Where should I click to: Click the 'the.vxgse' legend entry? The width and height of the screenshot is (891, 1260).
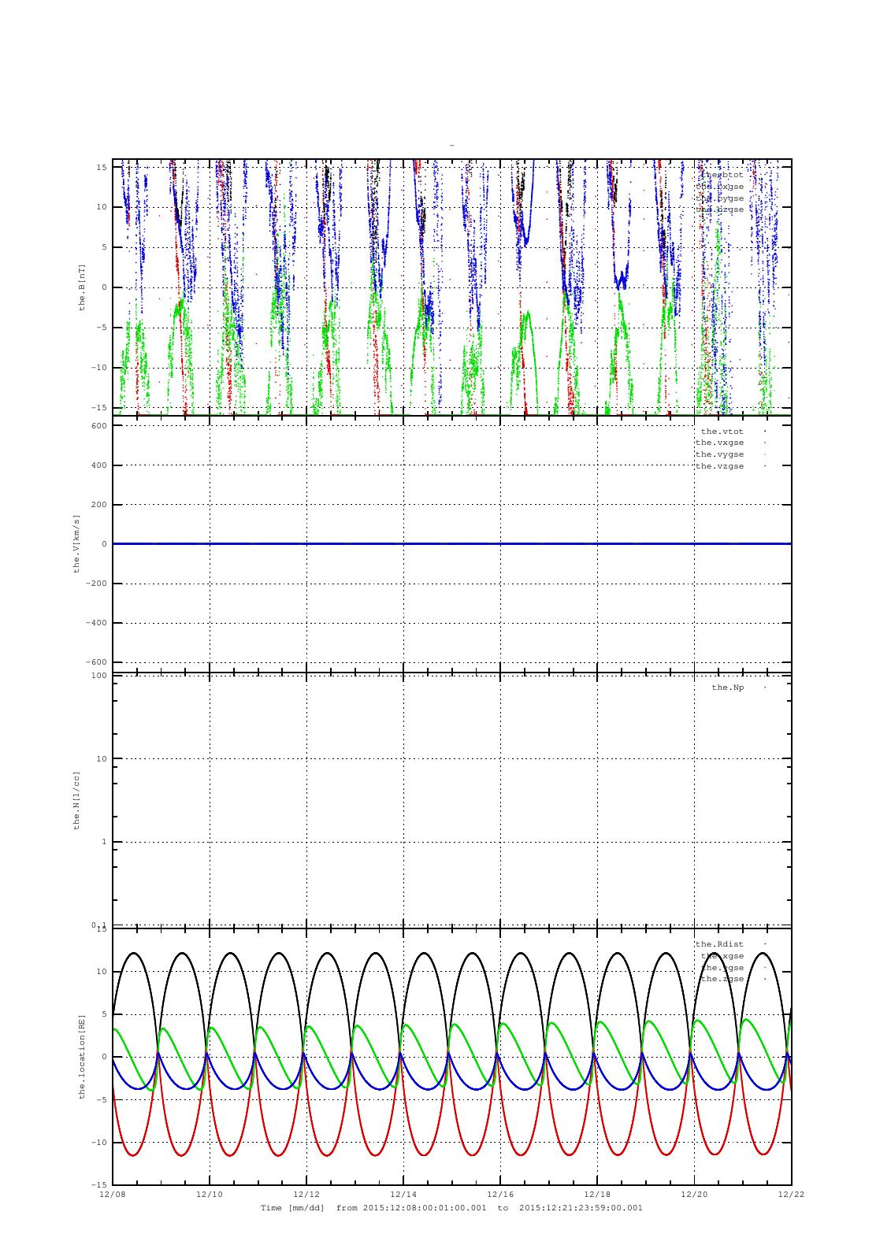pos(719,443)
